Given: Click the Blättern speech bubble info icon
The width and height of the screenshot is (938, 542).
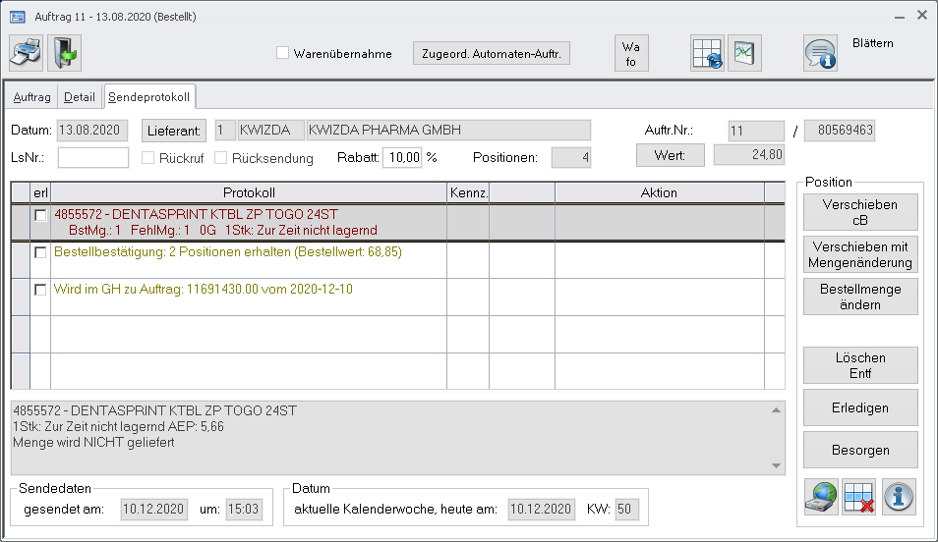Looking at the screenshot, I should pos(819,53).
